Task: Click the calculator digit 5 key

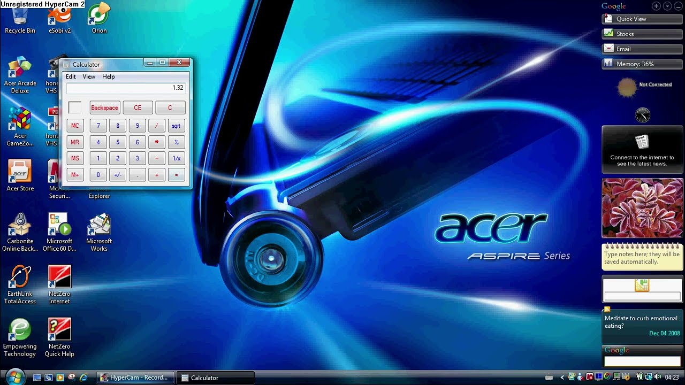Action: click(118, 142)
